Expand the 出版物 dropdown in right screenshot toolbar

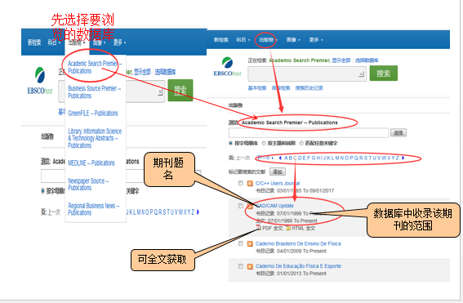269,39
